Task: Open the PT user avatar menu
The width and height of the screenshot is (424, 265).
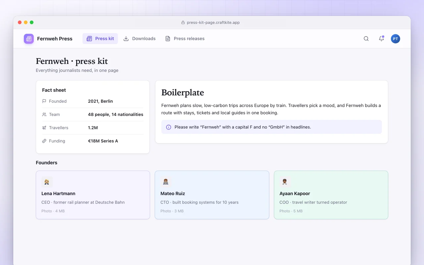Action: click(x=396, y=39)
